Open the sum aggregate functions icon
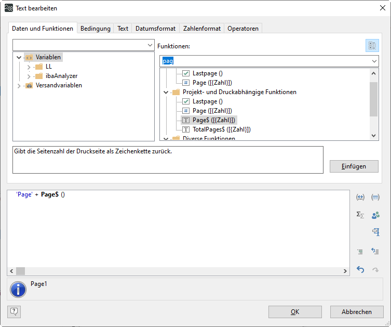 pyautogui.click(x=360, y=215)
